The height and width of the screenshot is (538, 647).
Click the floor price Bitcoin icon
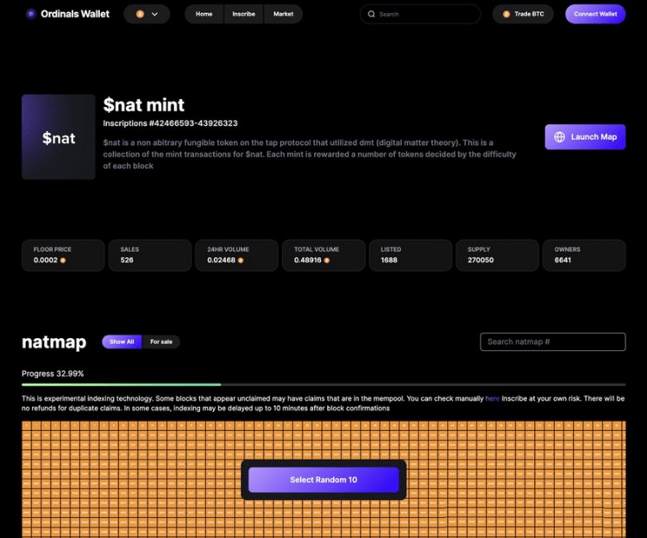click(63, 260)
